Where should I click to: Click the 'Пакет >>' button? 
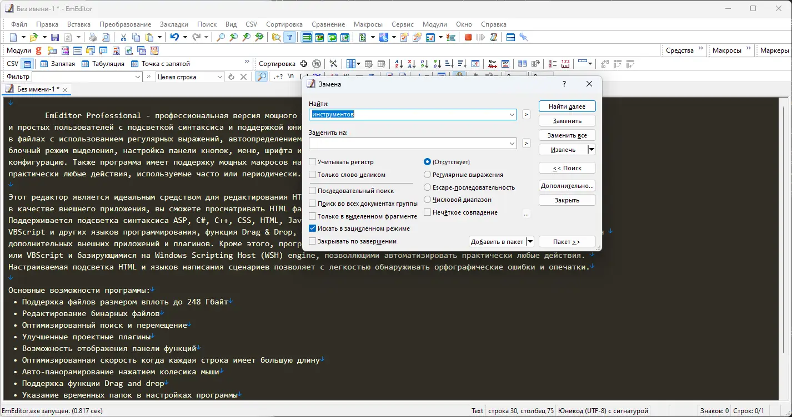(x=567, y=242)
